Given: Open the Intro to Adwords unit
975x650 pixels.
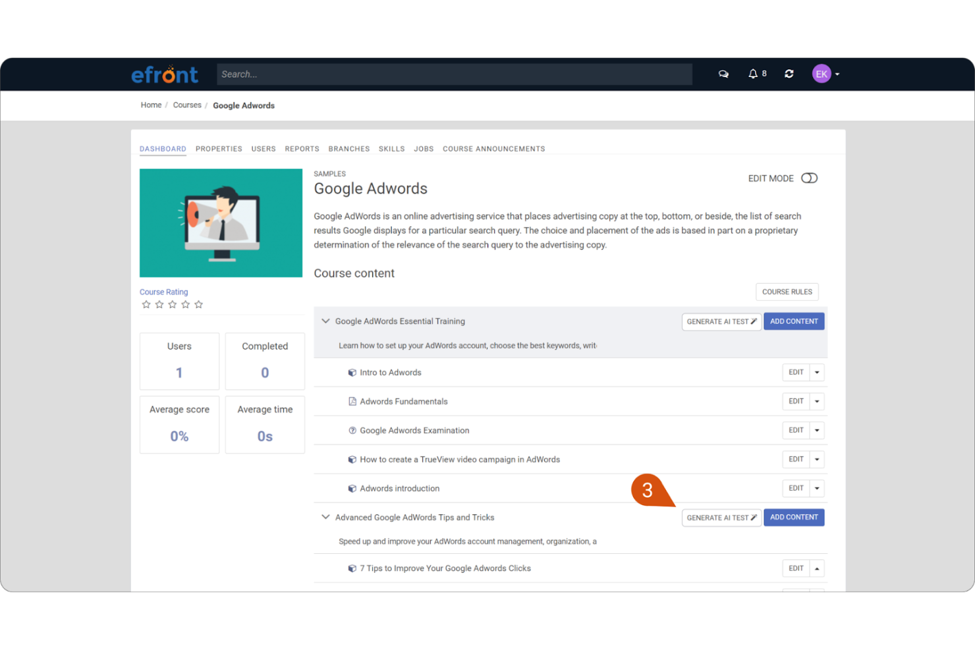Looking at the screenshot, I should tap(391, 373).
